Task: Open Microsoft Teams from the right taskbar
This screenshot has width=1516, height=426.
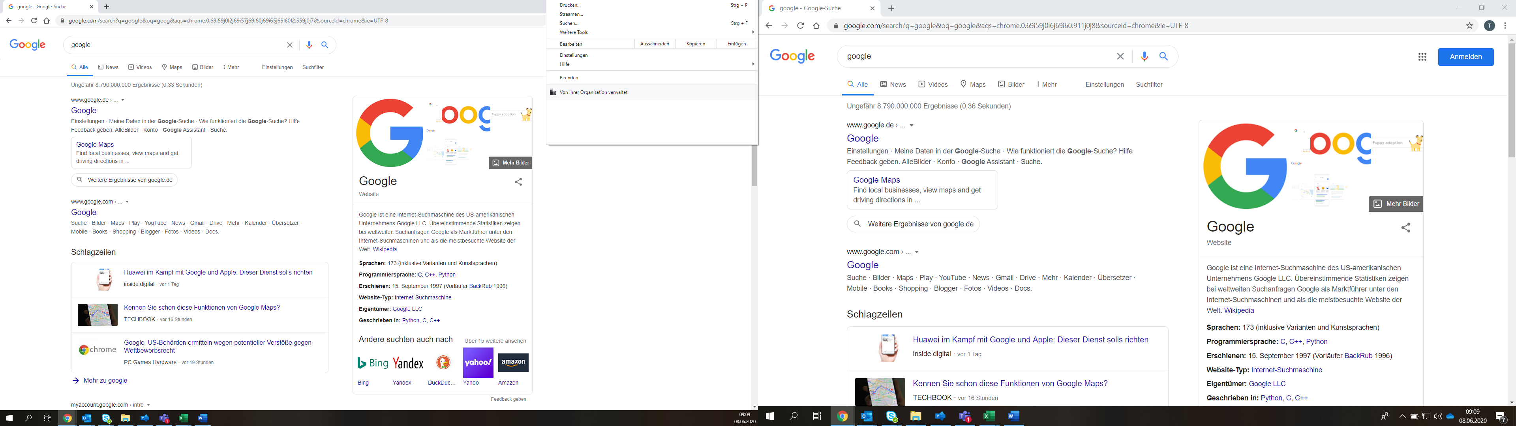Action: [x=964, y=416]
